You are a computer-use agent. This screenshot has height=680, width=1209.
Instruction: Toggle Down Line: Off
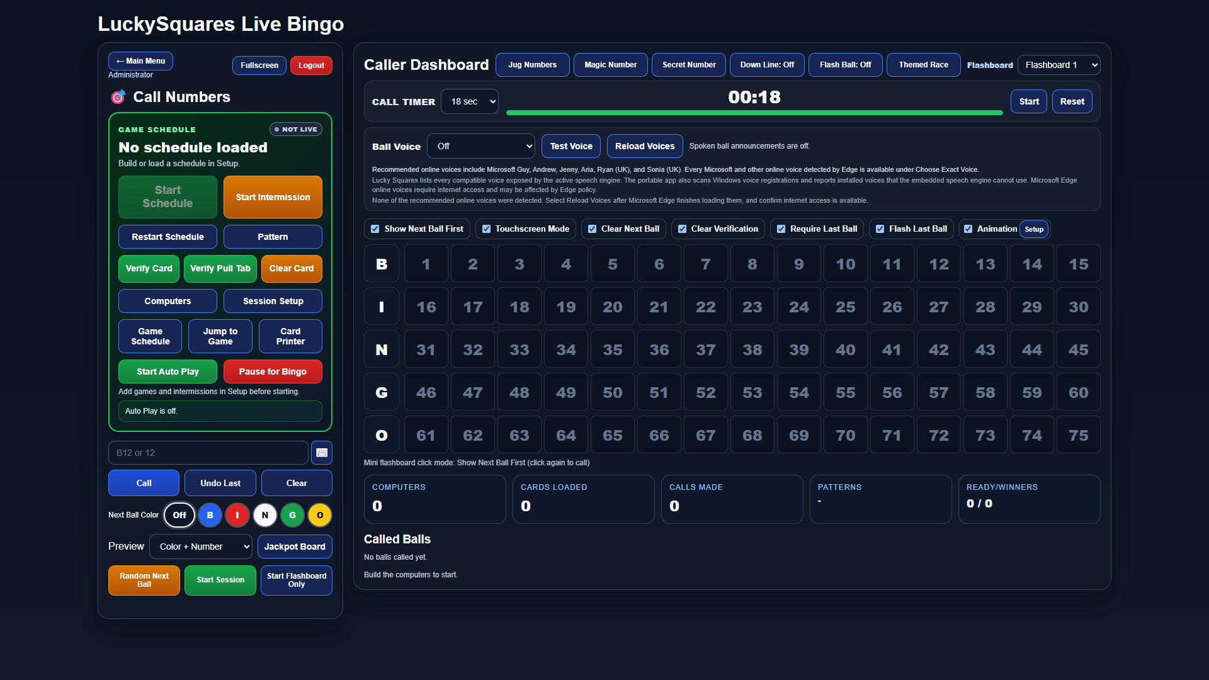pyautogui.click(x=767, y=65)
